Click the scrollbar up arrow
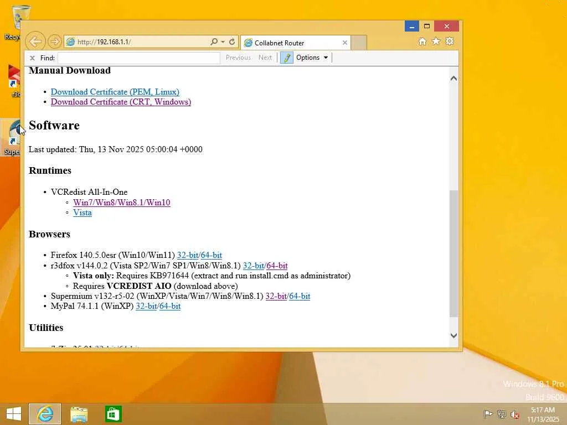The height and width of the screenshot is (425, 567). (453, 79)
